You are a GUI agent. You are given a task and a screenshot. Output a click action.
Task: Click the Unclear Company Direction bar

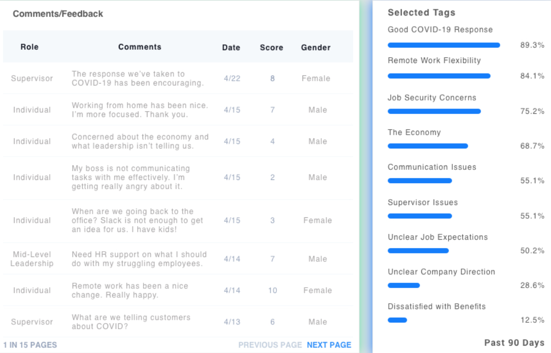(404, 285)
